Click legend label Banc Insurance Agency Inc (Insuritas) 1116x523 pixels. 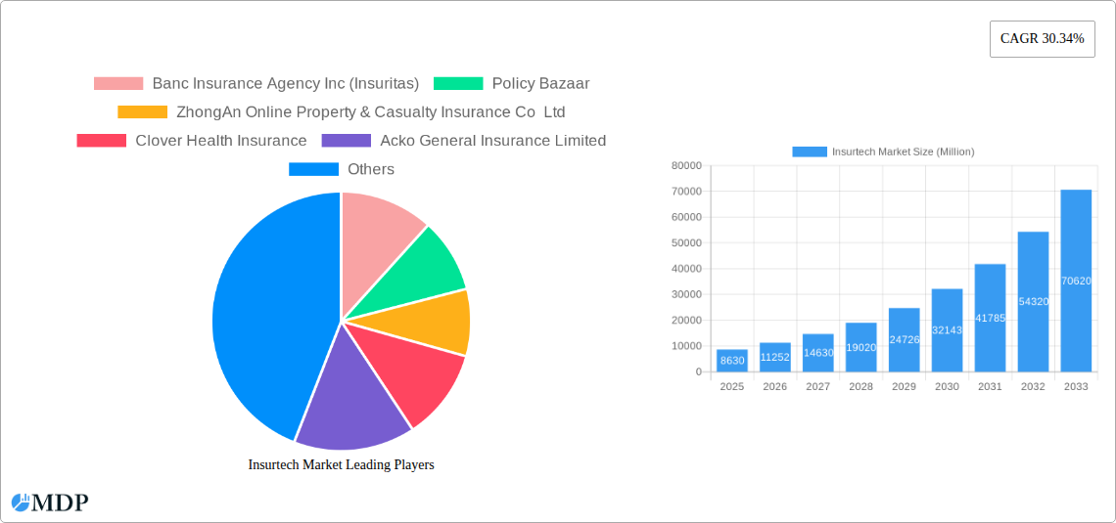click(286, 84)
